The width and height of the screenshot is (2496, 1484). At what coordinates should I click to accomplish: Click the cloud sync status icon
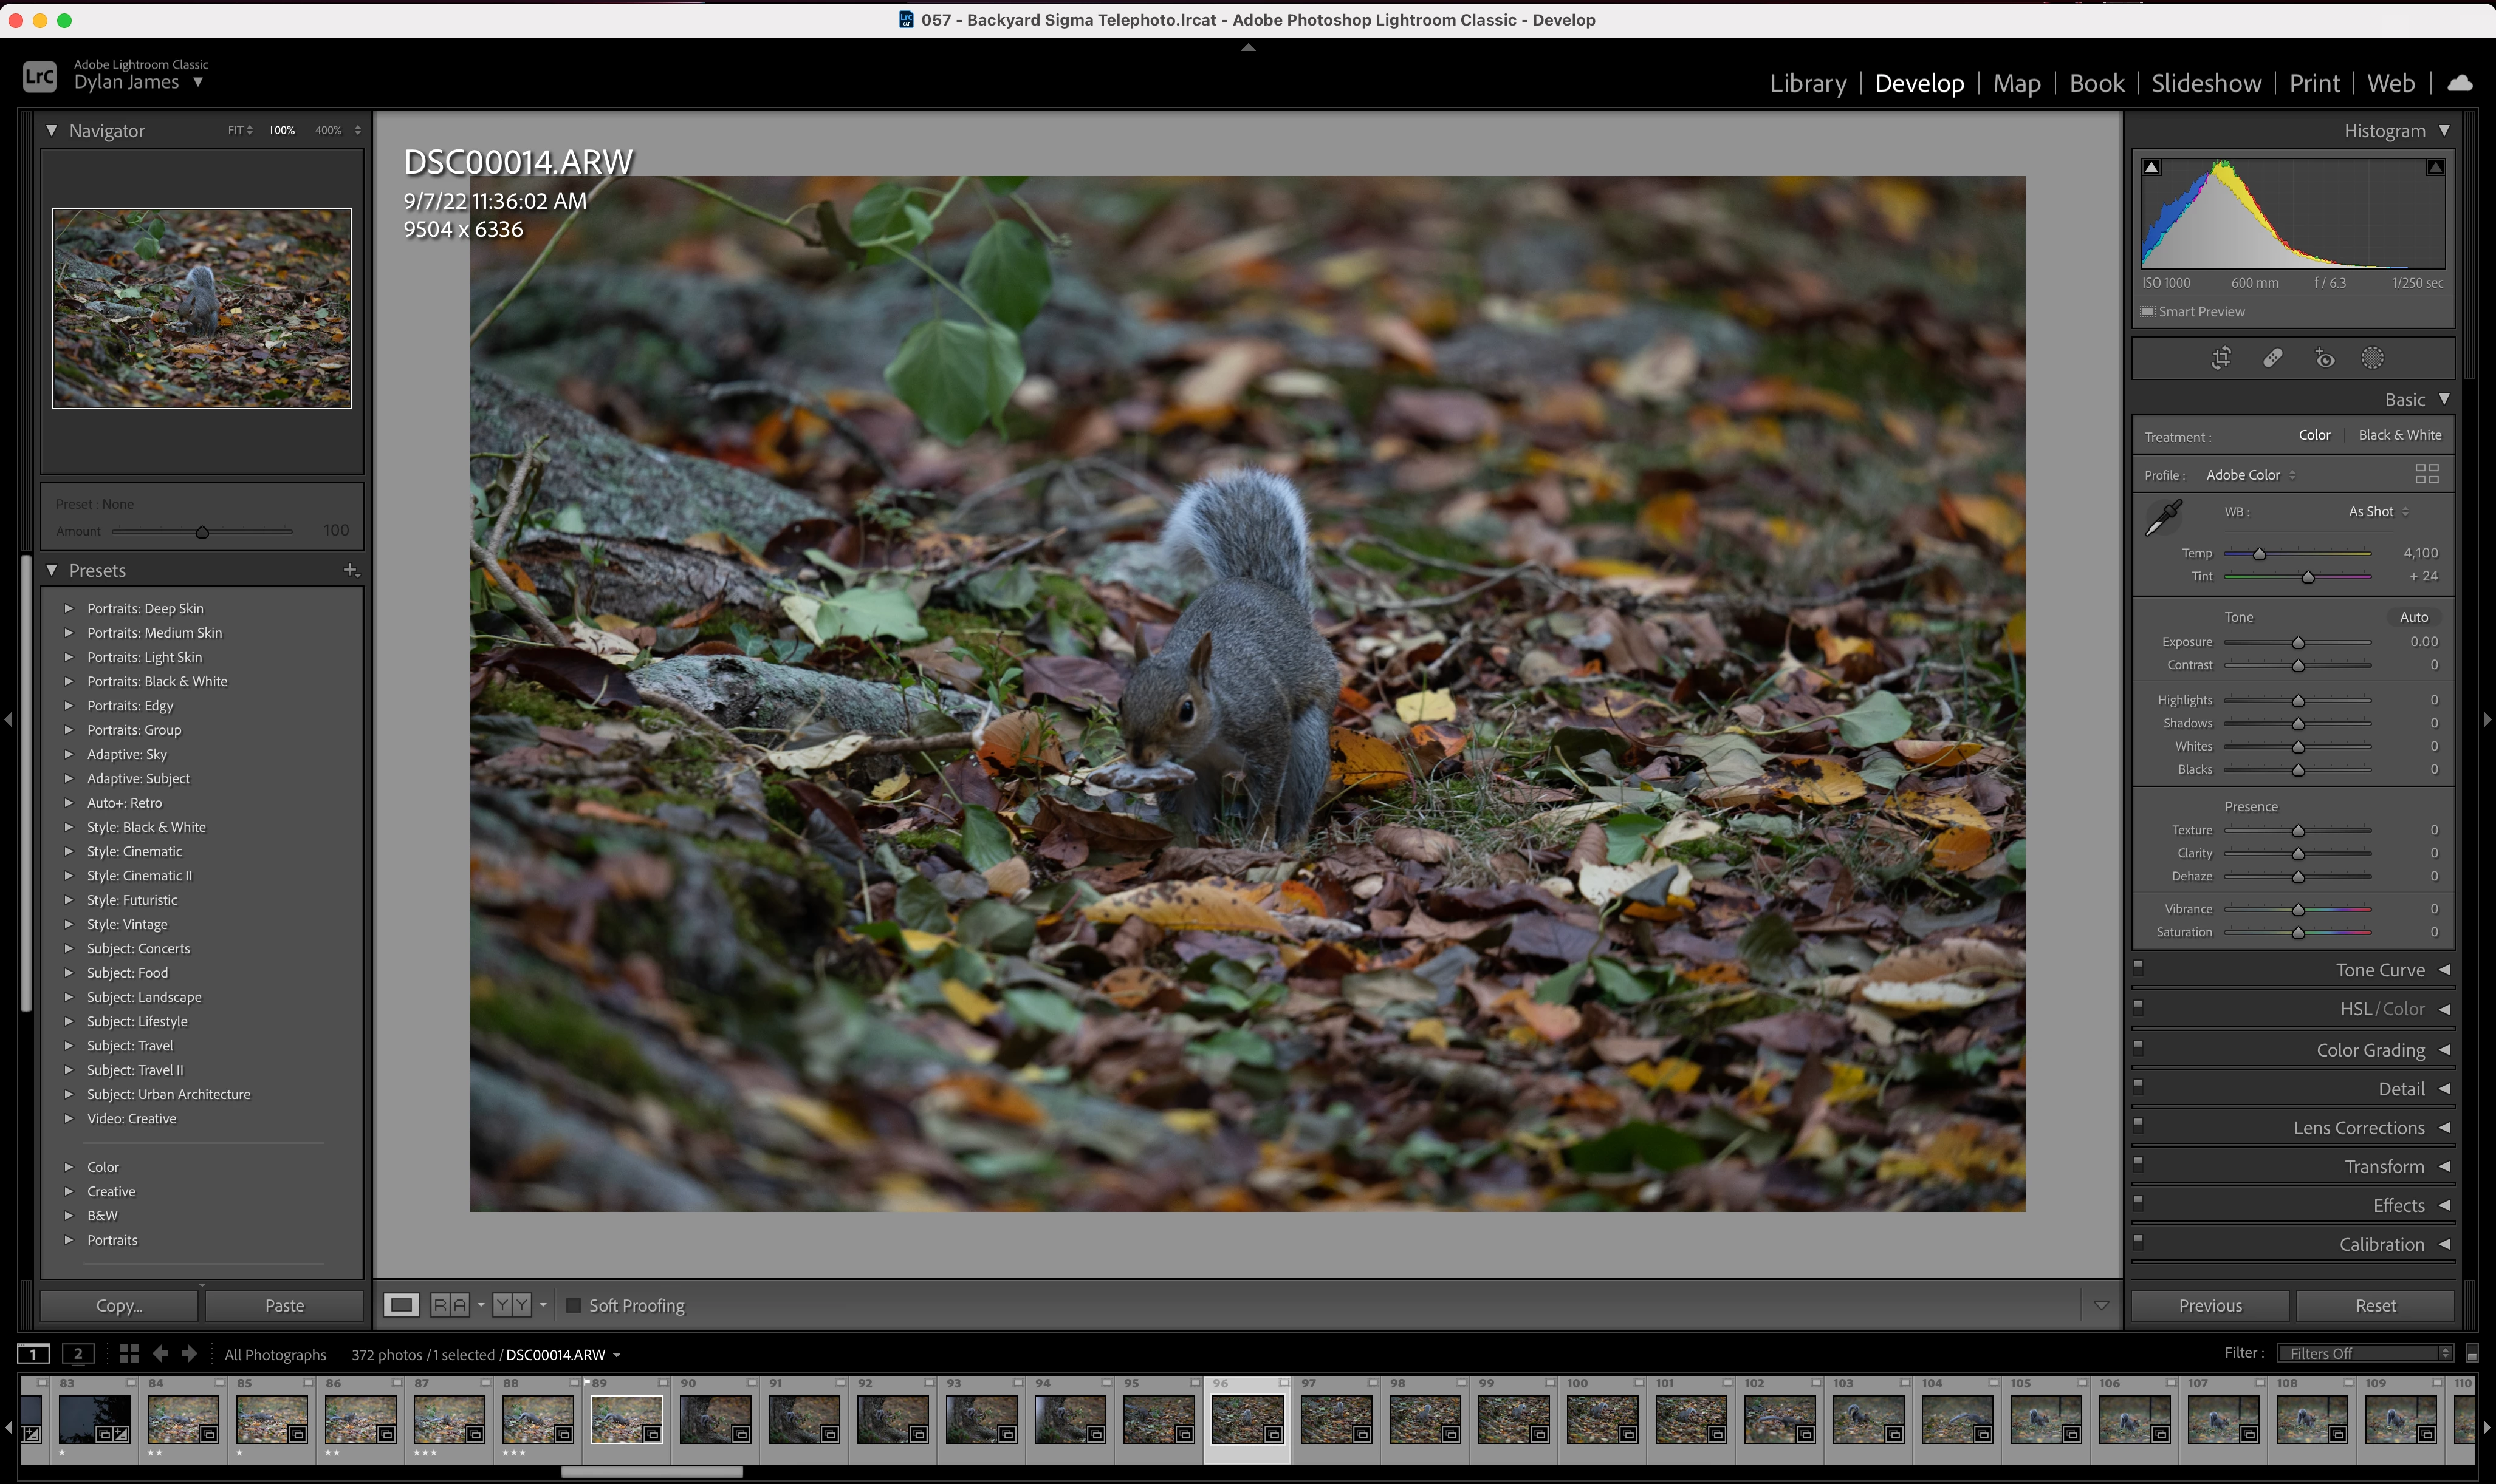(2460, 83)
